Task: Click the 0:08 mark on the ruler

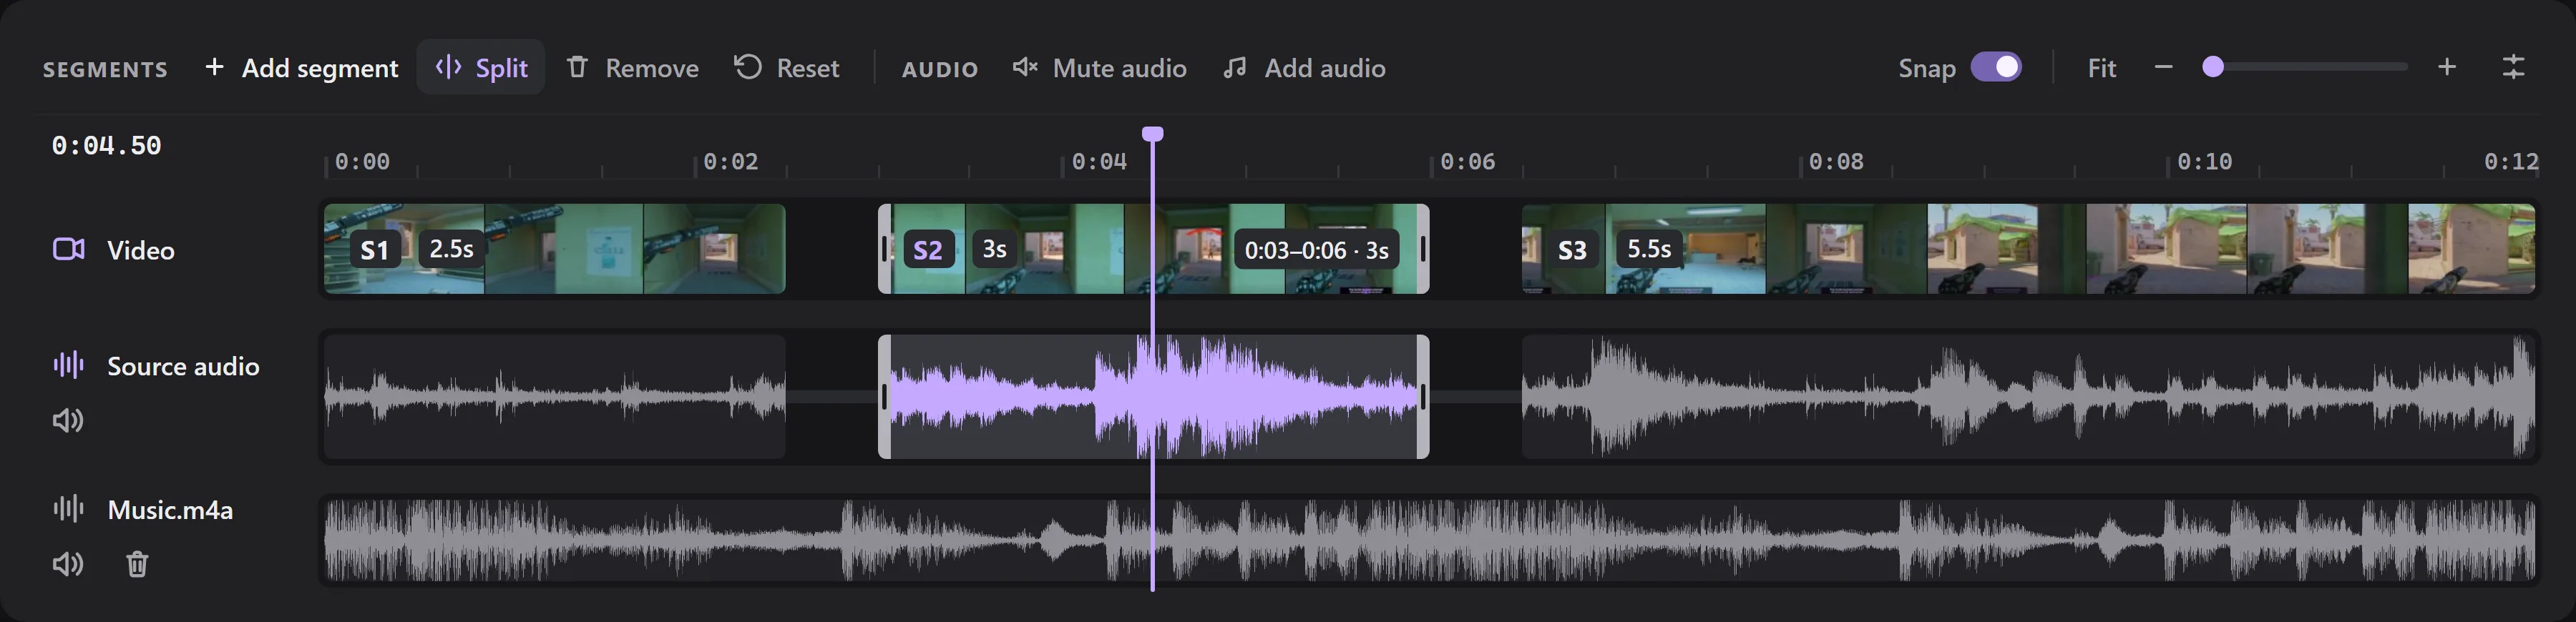Action: coord(1836,162)
